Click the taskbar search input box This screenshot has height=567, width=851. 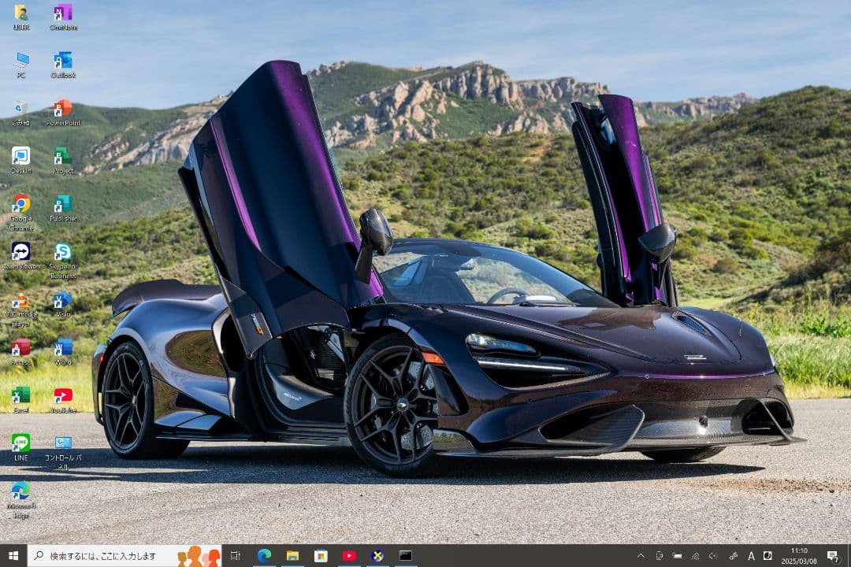click(x=110, y=556)
